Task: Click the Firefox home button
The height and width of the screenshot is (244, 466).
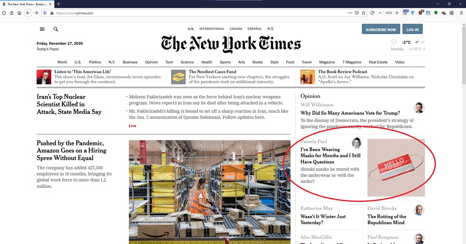Action: click(x=19, y=13)
